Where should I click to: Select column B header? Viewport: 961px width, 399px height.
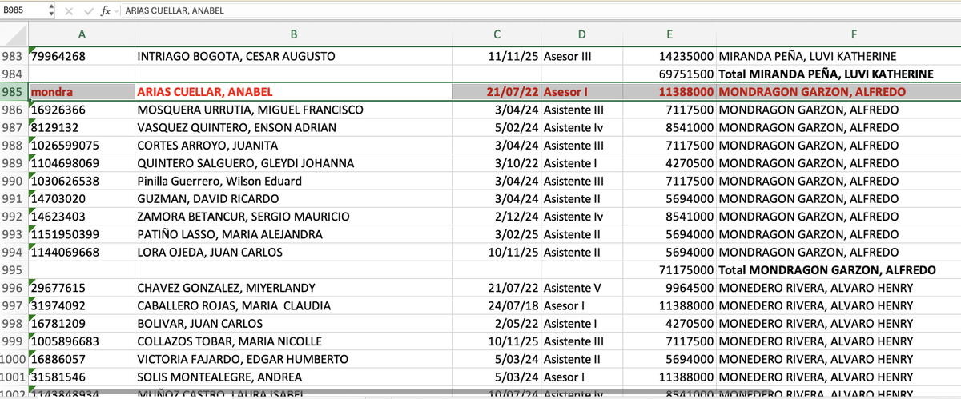click(294, 34)
